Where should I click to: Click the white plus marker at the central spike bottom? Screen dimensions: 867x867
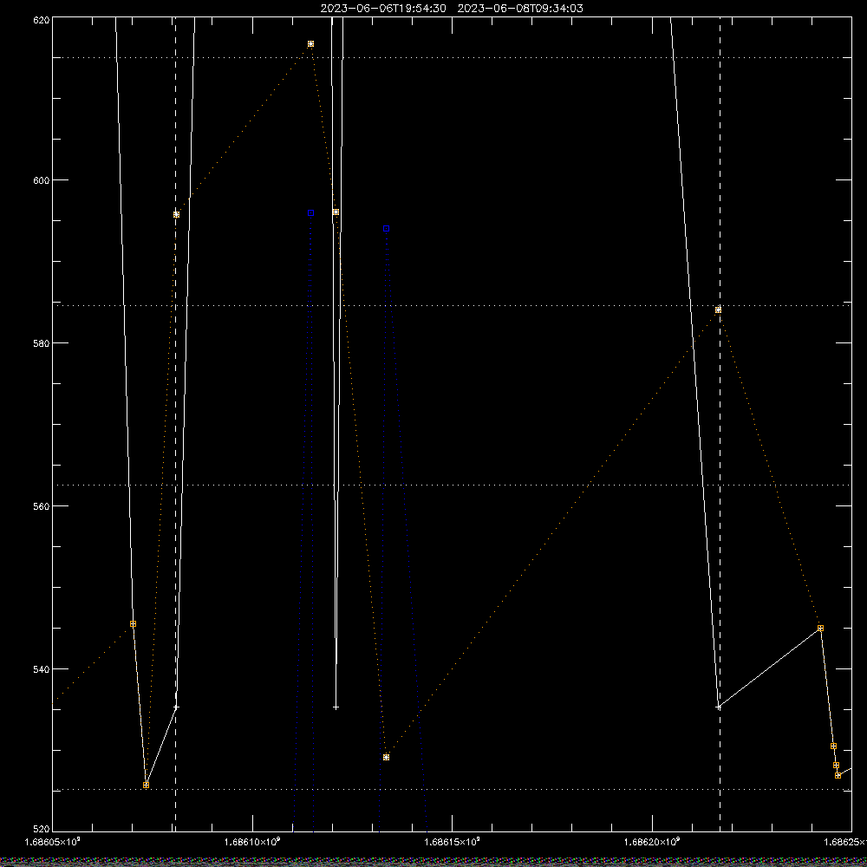[x=336, y=707]
